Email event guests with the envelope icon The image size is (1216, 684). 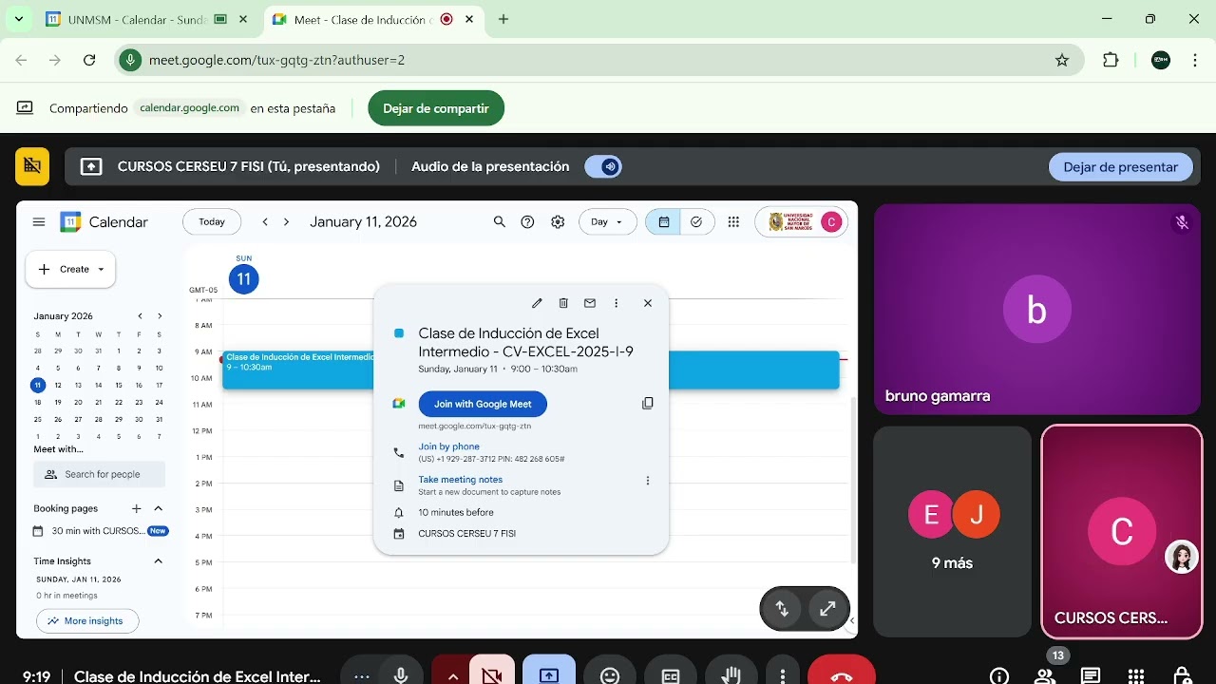click(x=590, y=303)
